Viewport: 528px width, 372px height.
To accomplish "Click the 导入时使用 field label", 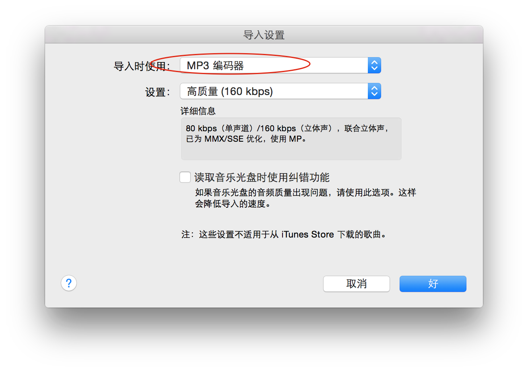I will coord(142,66).
